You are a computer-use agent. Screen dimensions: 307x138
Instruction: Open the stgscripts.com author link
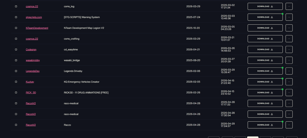click(x=34, y=17)
